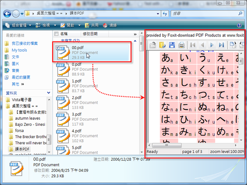
Task: Click the file list vertical scrollbar thumb
Action: pos(142,44)
